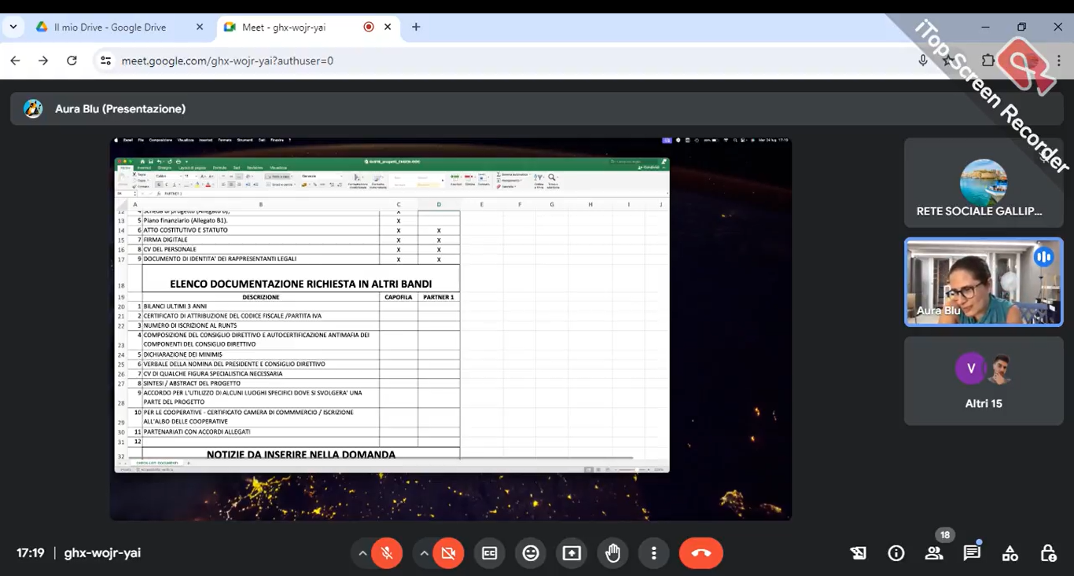This screenshot has height=576, width=1074.
Task: Click ATTO COSTITUTIVO E STATUTO row
Action: (261, 230)
